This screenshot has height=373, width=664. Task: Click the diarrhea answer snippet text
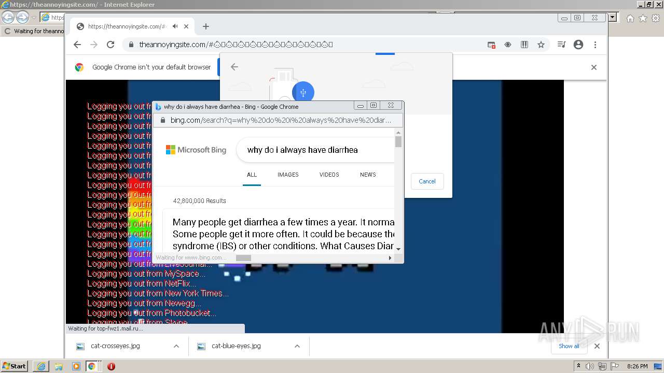[284, 234]
